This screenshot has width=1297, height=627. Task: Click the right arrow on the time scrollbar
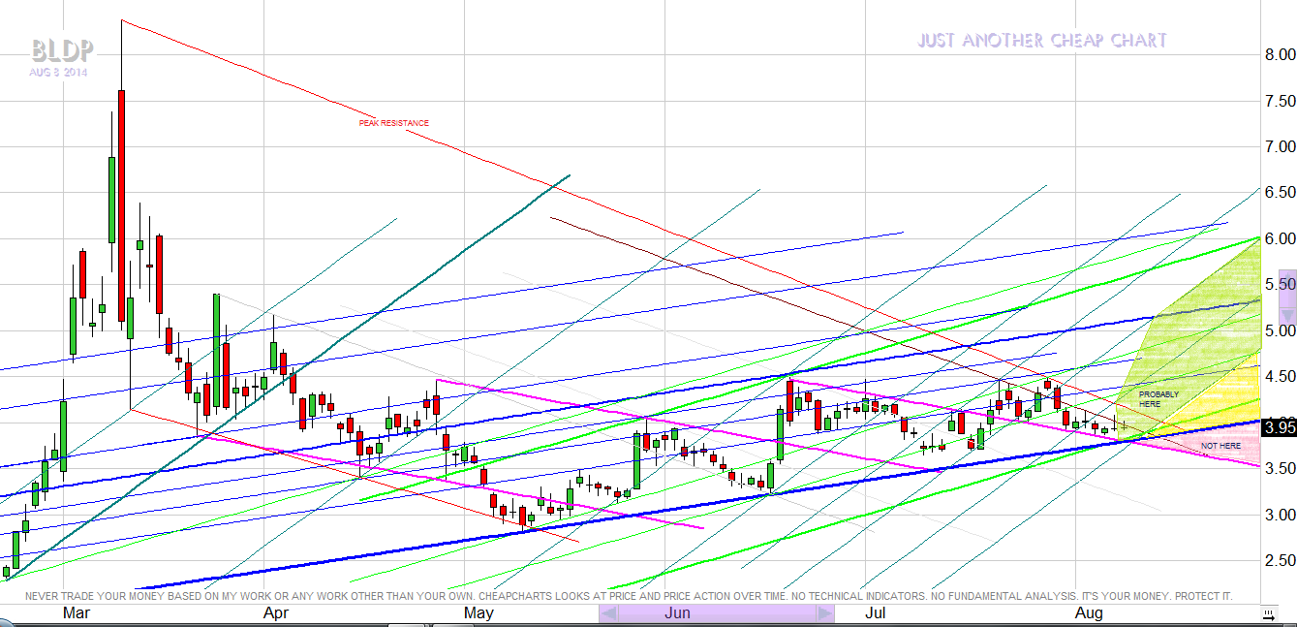click(x=824, y=613)
